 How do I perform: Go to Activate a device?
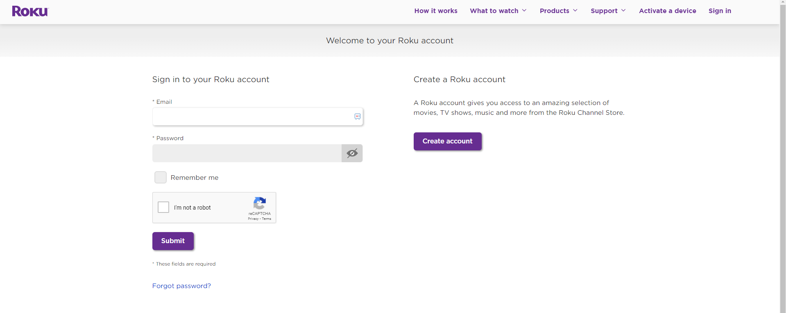tap(668, 11)
